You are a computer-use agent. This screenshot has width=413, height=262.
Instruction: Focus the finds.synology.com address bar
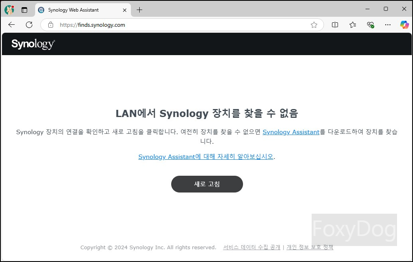point(182,25)
